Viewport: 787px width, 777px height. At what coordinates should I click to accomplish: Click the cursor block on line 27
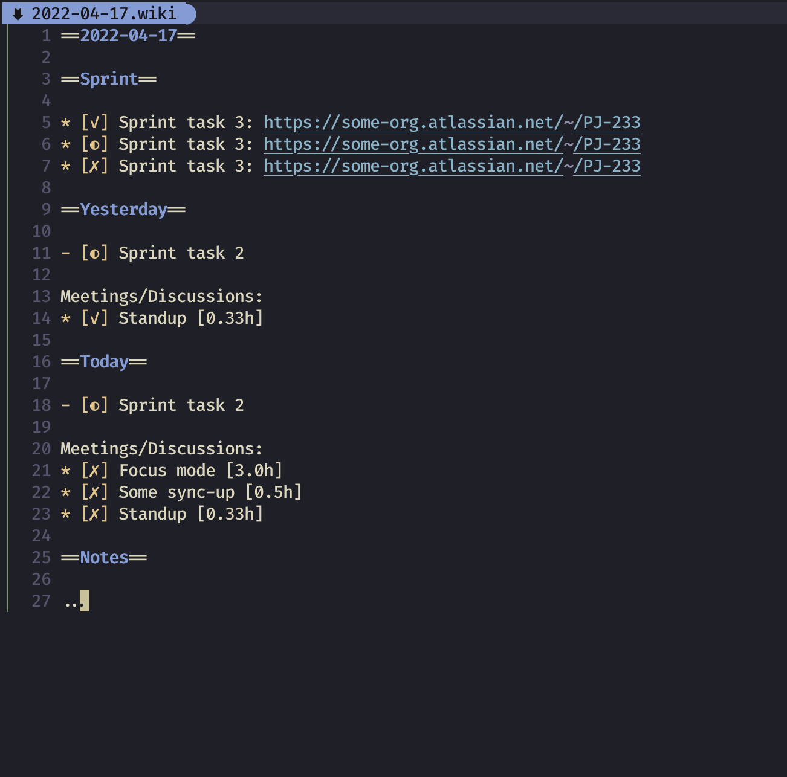84,601
